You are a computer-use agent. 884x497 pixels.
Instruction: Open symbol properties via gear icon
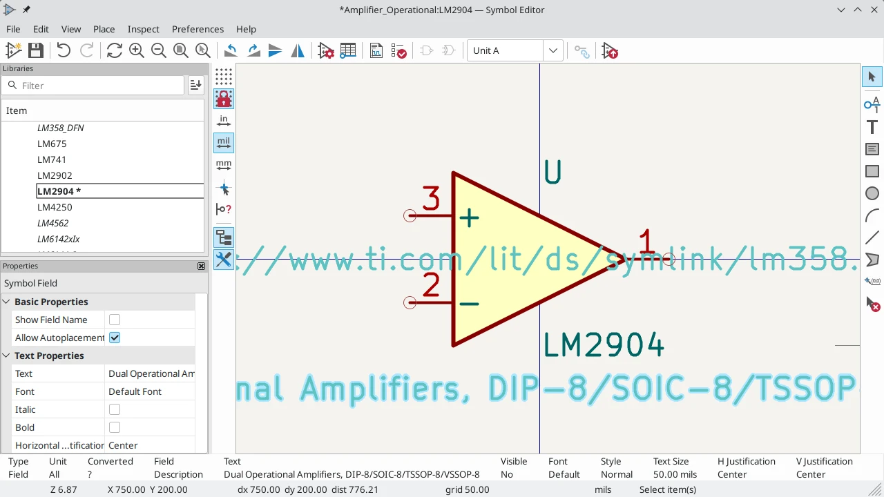(x=326, y=50)
